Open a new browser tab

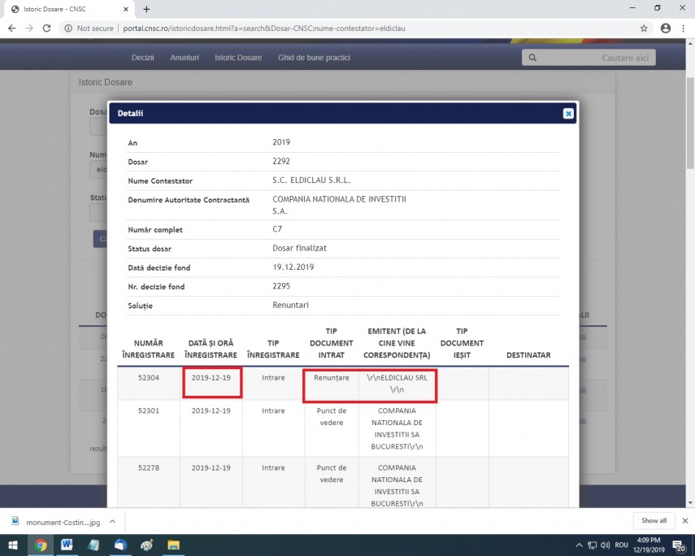[146, 9]
